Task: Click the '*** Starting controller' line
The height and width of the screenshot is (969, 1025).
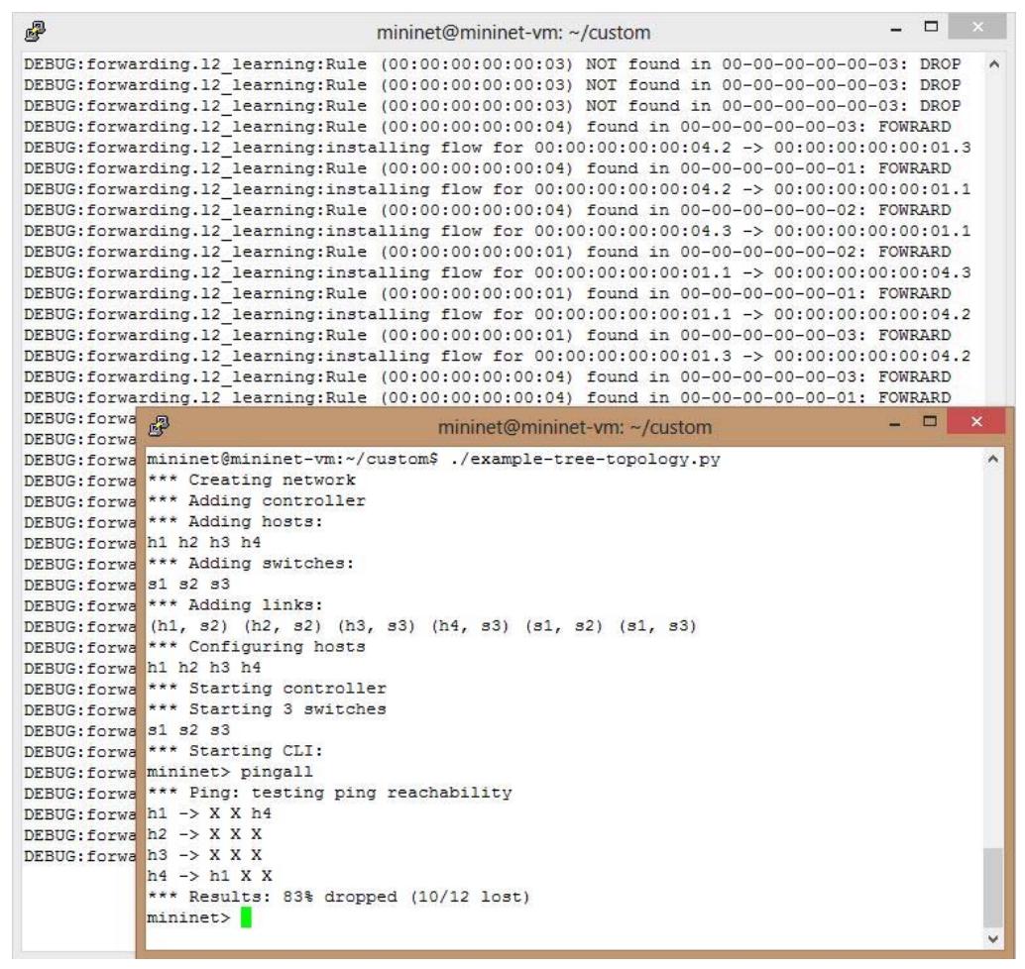Action: (x=267, y=689)
